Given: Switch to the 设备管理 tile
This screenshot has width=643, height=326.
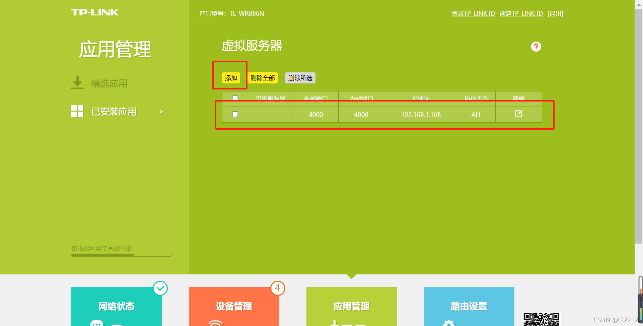Looking at the screenshot, I should tap(234, 306).
